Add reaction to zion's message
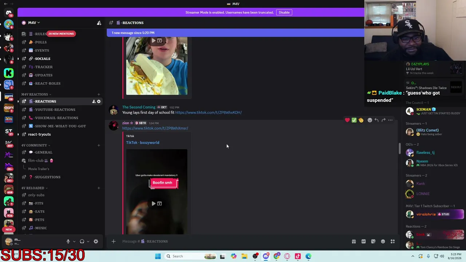Viewport: 466px width, 262px height. [x=370, y=120]
